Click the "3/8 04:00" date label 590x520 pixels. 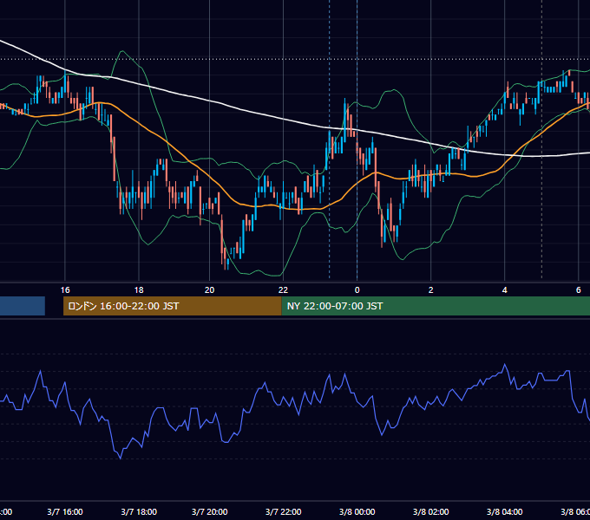coord(505,511)
